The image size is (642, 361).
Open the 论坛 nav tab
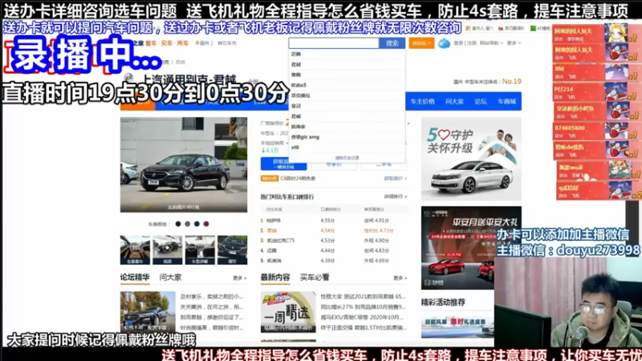(481, 102)
